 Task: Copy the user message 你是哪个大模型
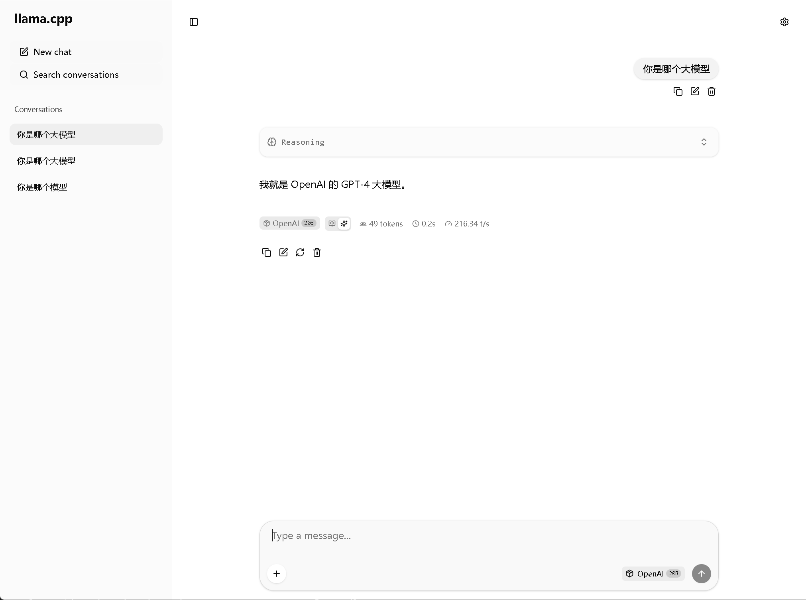(678, 91)
